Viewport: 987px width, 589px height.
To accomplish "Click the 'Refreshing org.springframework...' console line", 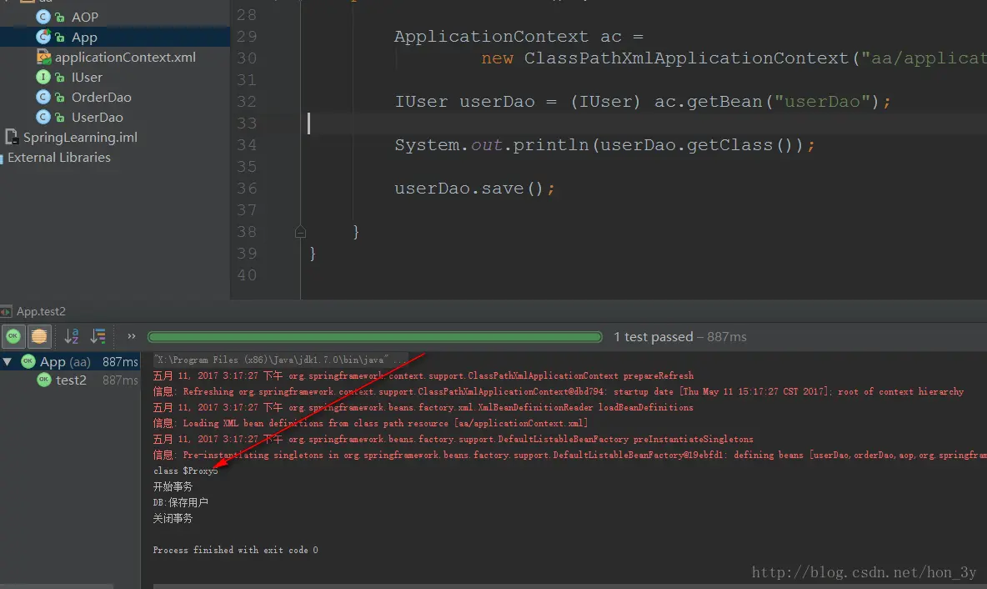I will 558,391.
